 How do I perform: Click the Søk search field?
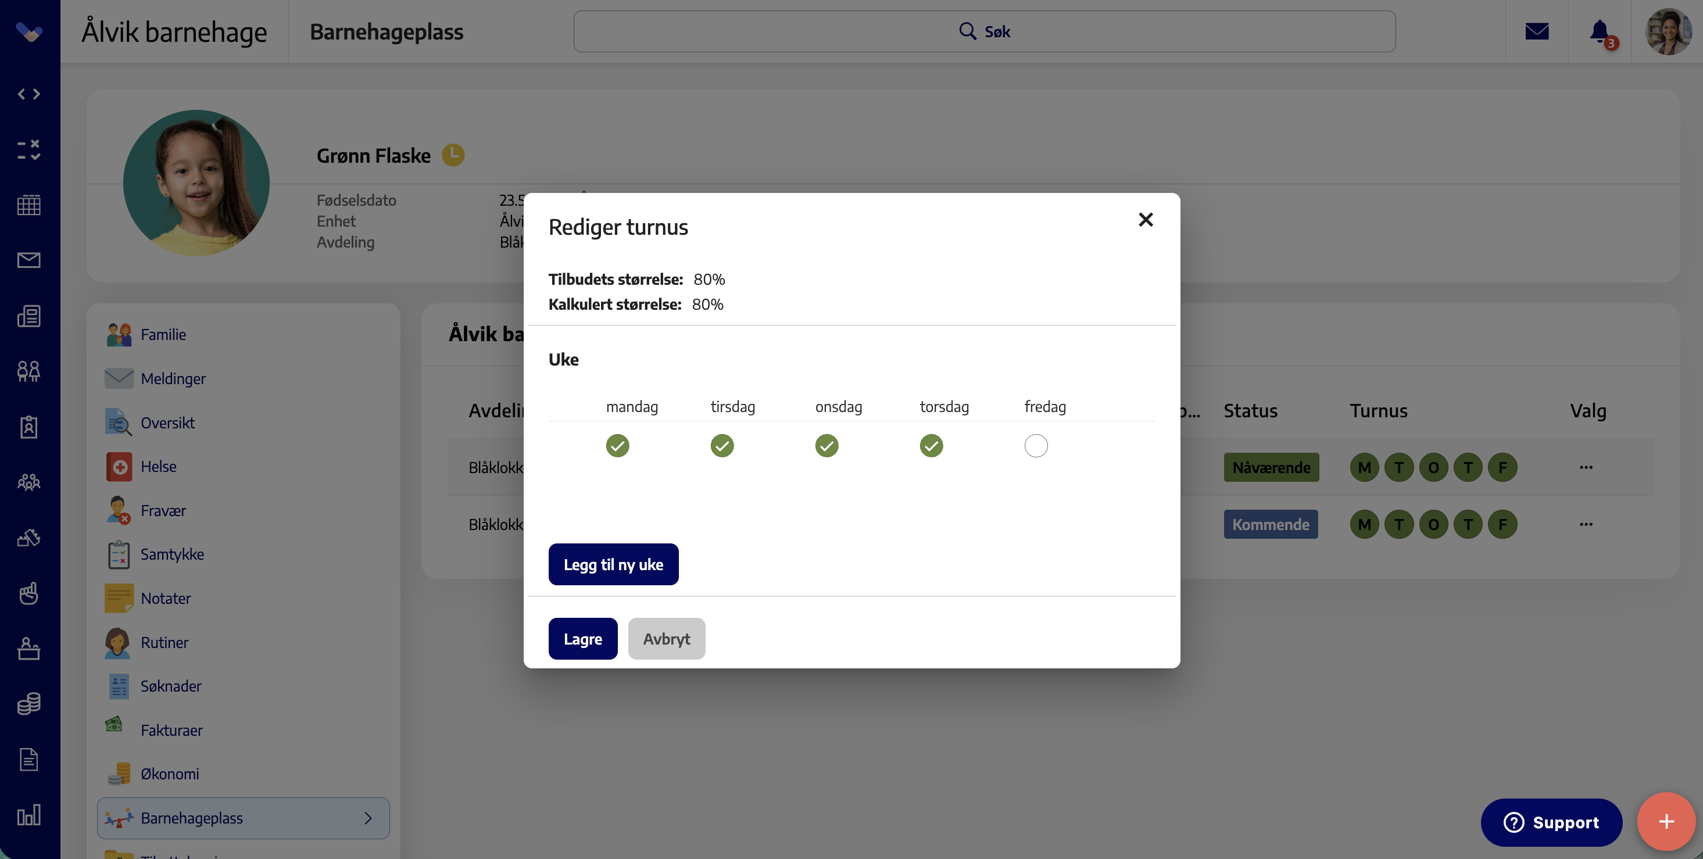point(985,31)
